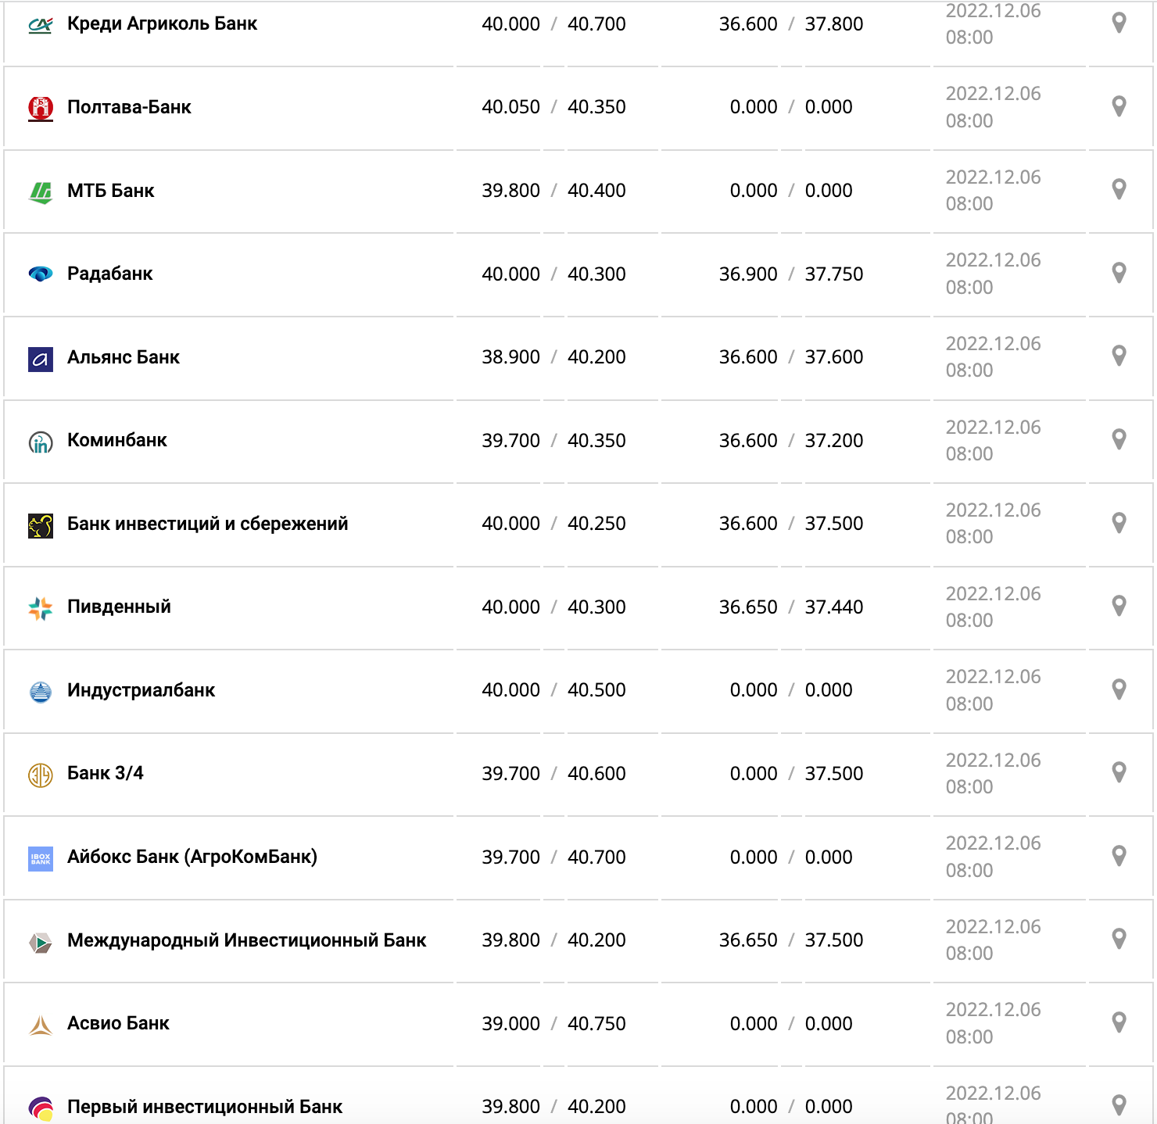1157x1124 pixels.
Task: Open the Креди Агриколь Банк link
Action: coord(162,23)
